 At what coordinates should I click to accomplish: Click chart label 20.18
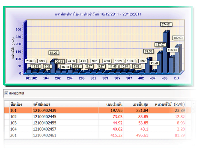coord(60,62)
